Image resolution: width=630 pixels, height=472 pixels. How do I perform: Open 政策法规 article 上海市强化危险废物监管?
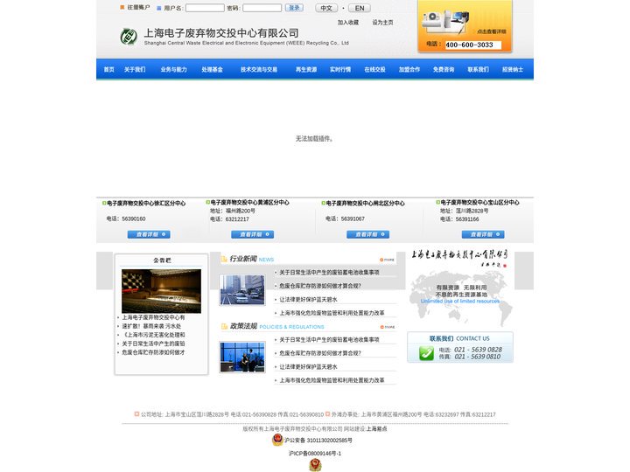(x=332, y=380)
